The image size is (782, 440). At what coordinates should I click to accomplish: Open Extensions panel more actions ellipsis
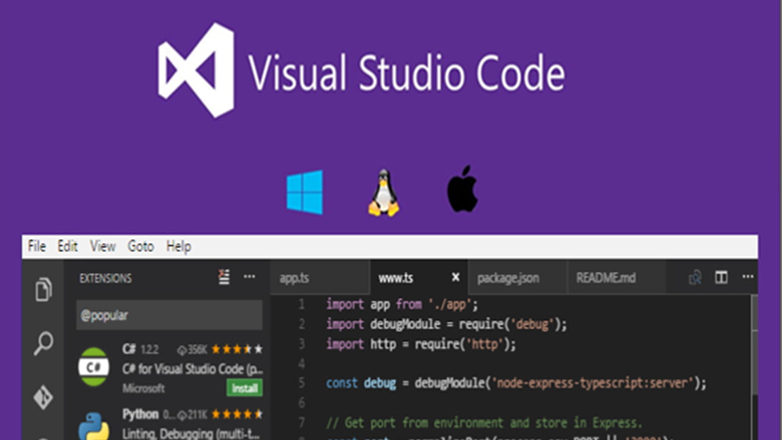point(249,277)
